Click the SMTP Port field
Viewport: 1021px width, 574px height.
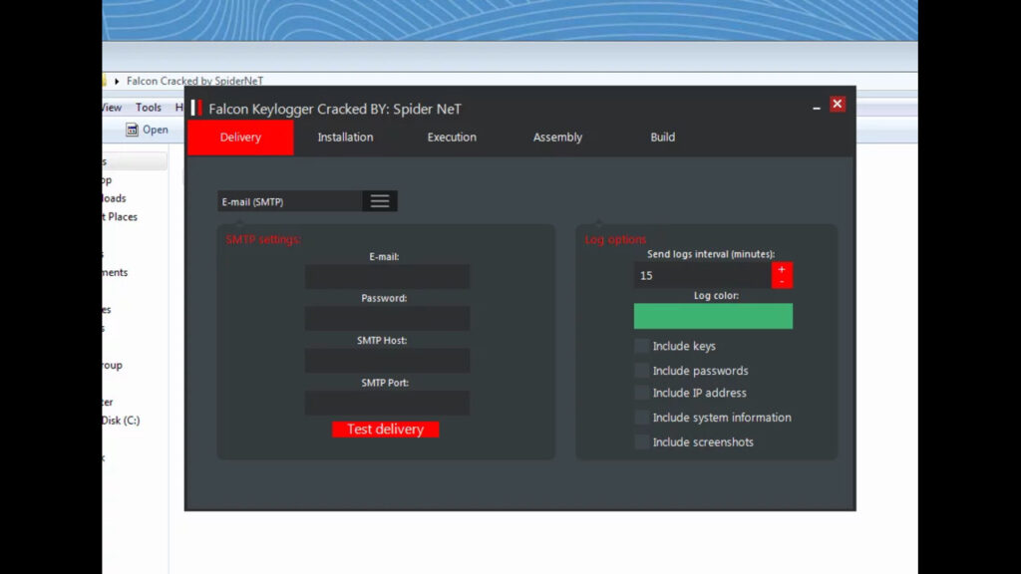click(387, 403)
